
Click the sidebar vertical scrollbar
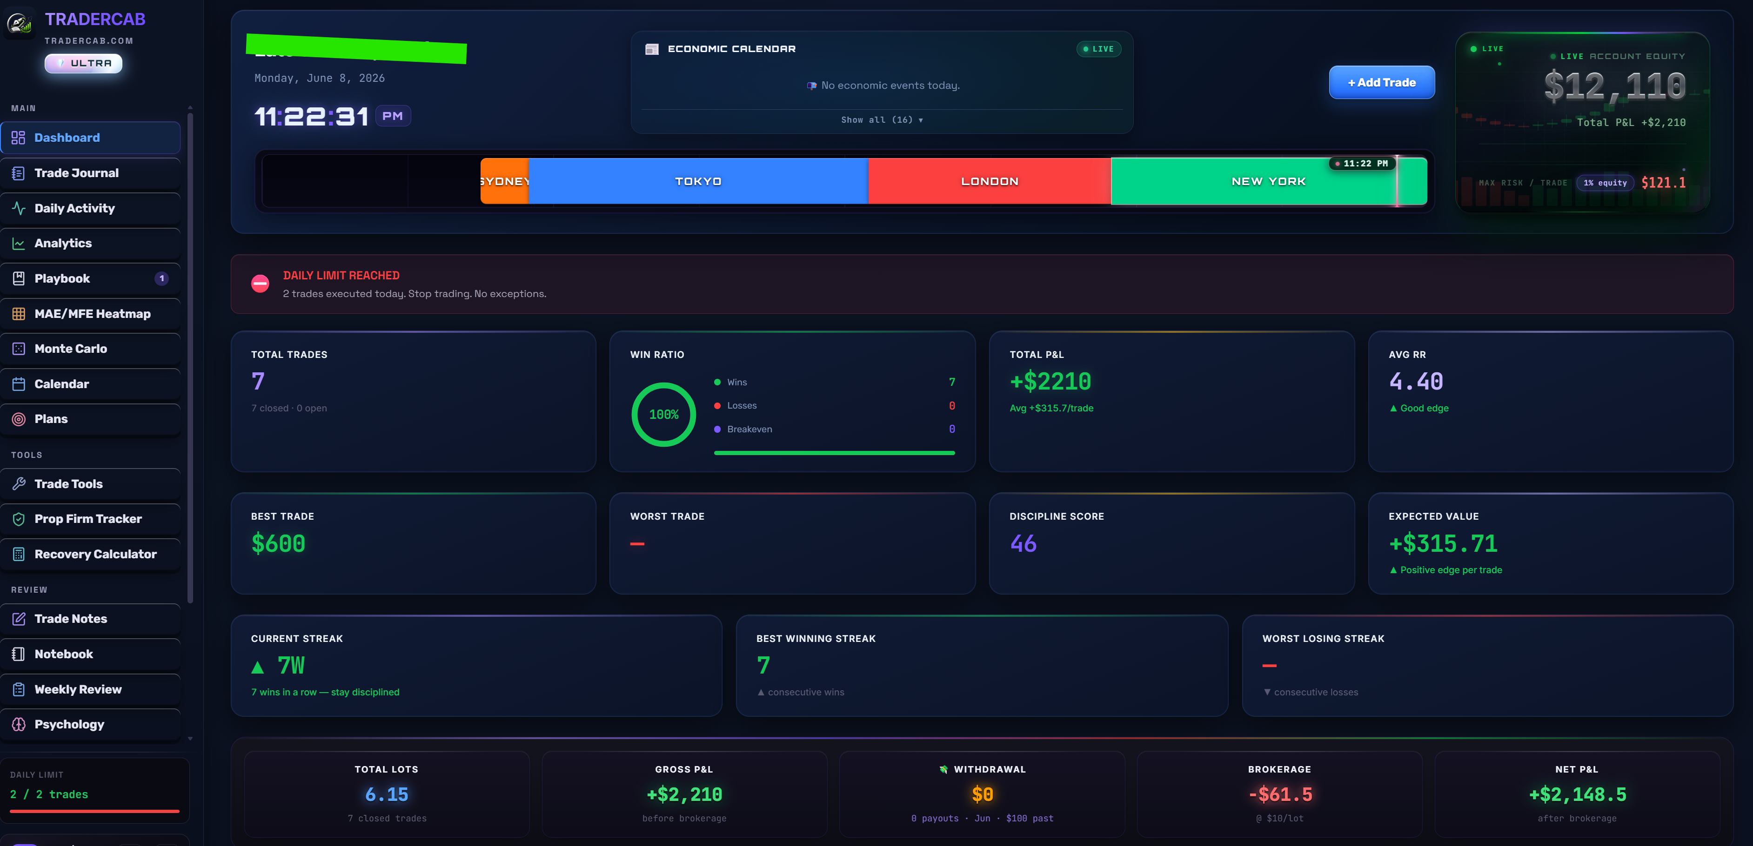pos(190,357)
